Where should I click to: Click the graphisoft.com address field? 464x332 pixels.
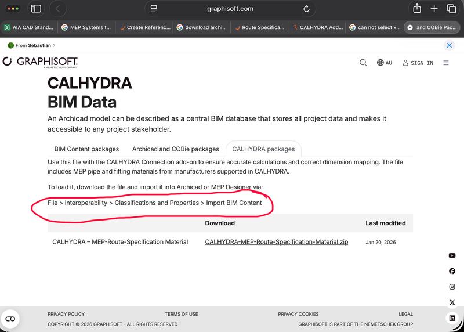click(230, 9)
